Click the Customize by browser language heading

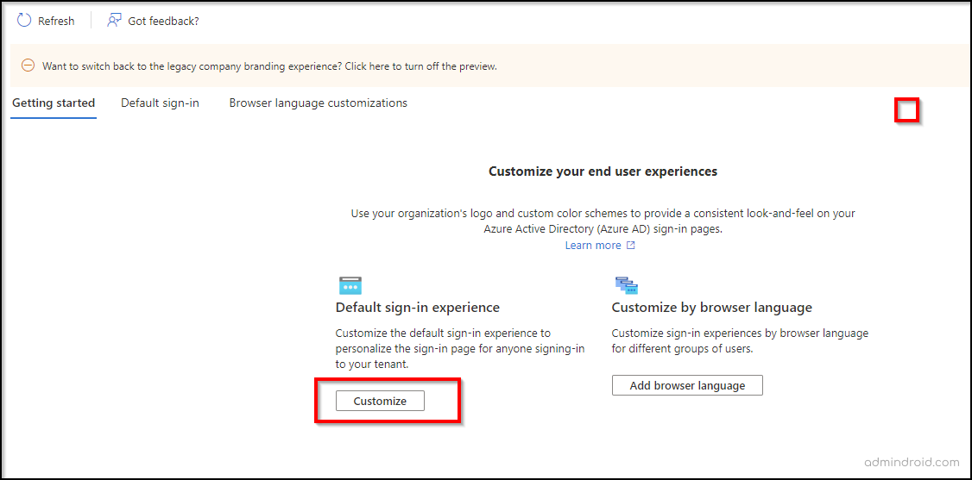(711, 308)
